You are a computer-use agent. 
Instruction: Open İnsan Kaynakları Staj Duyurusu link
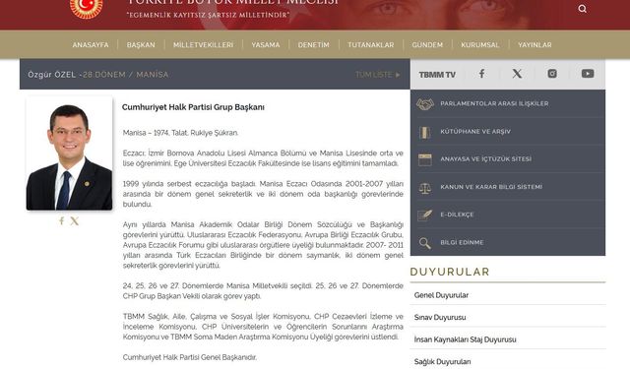coord(466,339)
